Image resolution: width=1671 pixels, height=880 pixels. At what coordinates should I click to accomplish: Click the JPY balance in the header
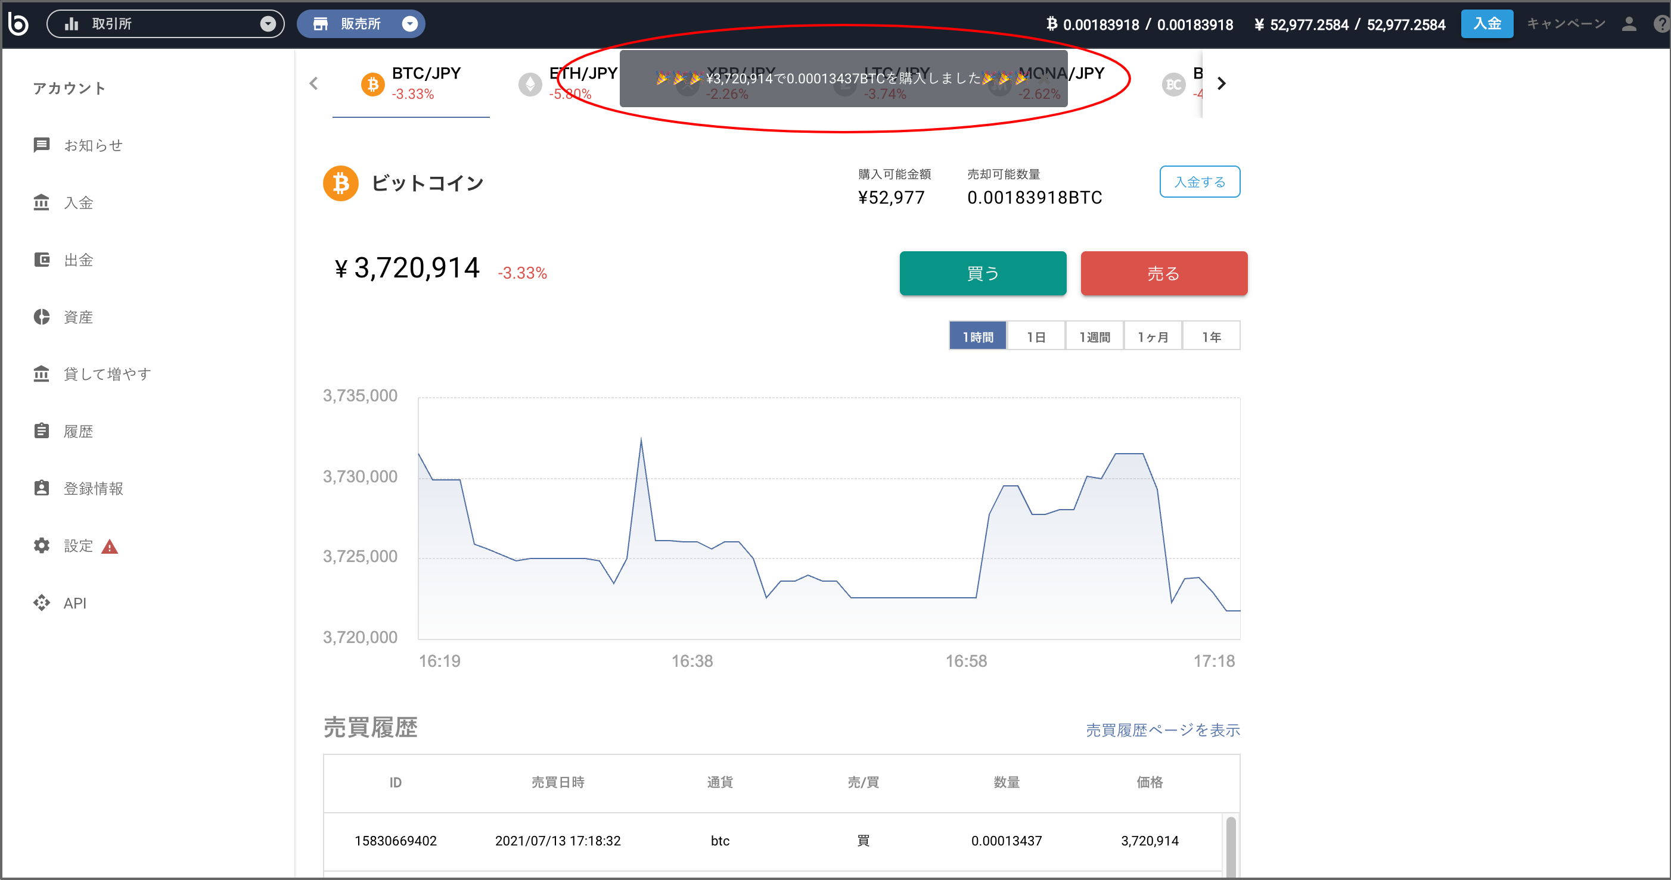(1350, 24)
